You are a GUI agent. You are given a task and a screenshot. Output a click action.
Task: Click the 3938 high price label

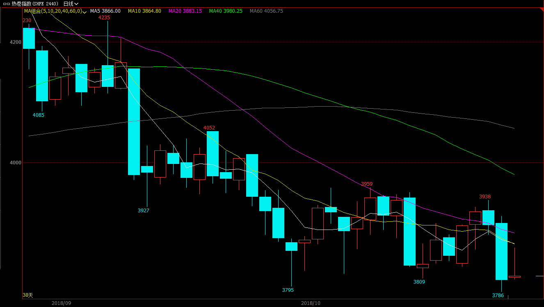(x=485, y=197)
